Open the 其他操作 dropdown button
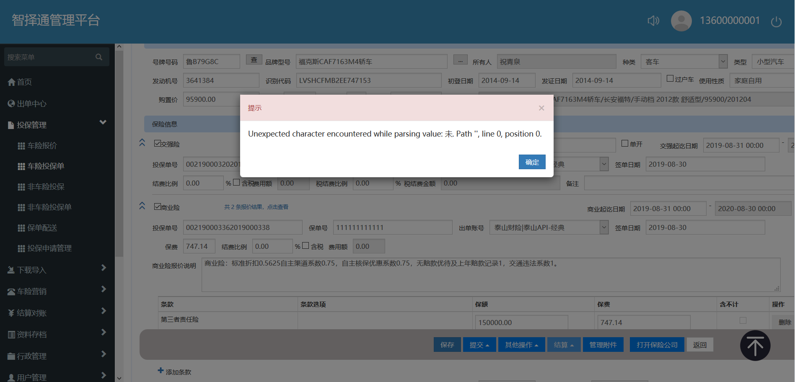 pos(522,345)
